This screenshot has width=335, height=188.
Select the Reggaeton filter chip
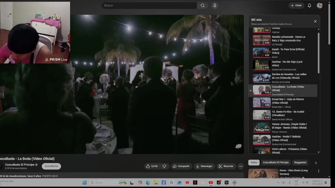click(x=300, y=162)
